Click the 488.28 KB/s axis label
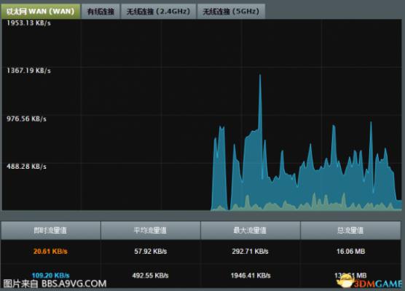405x291 pixels. click(27, 167)
